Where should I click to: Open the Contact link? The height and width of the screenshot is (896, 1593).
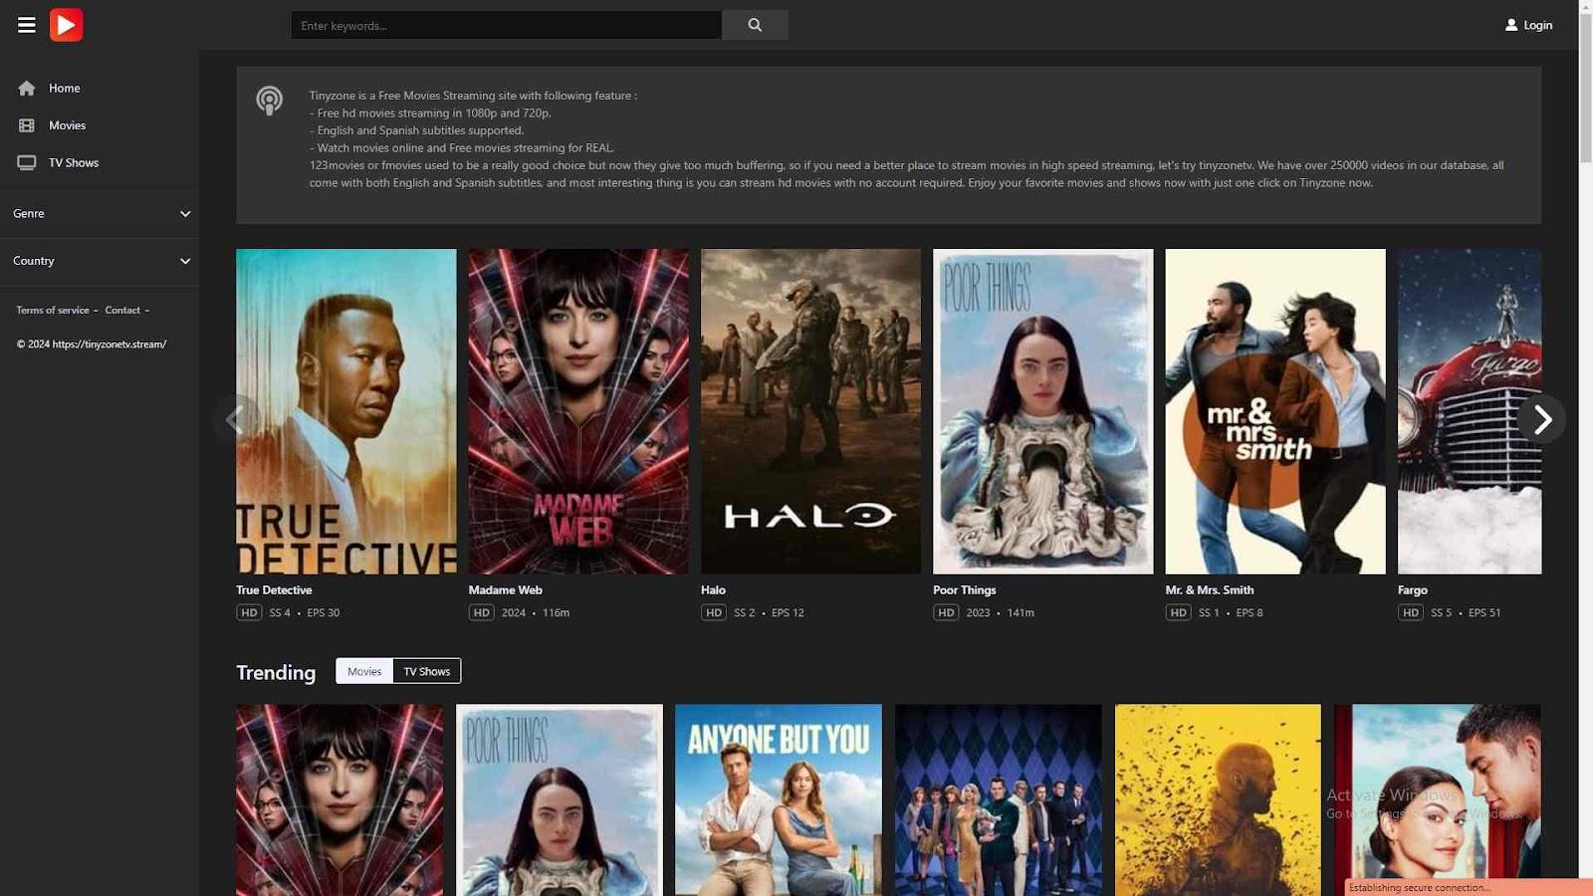122,310
